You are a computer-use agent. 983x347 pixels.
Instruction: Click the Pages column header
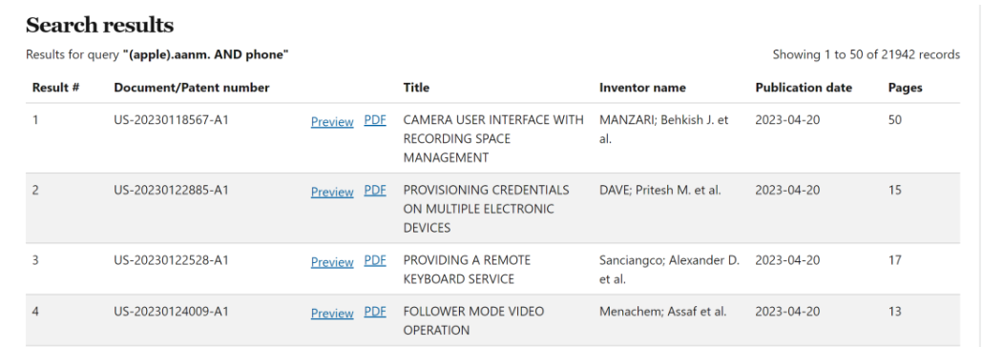[x=906, y=88]
